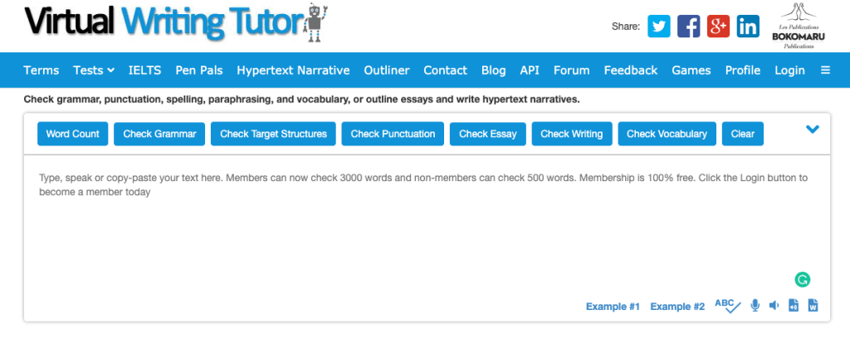Go to the Hypertext Narrative page
Viewport: 850px width, 339px height.
[293, 71]
